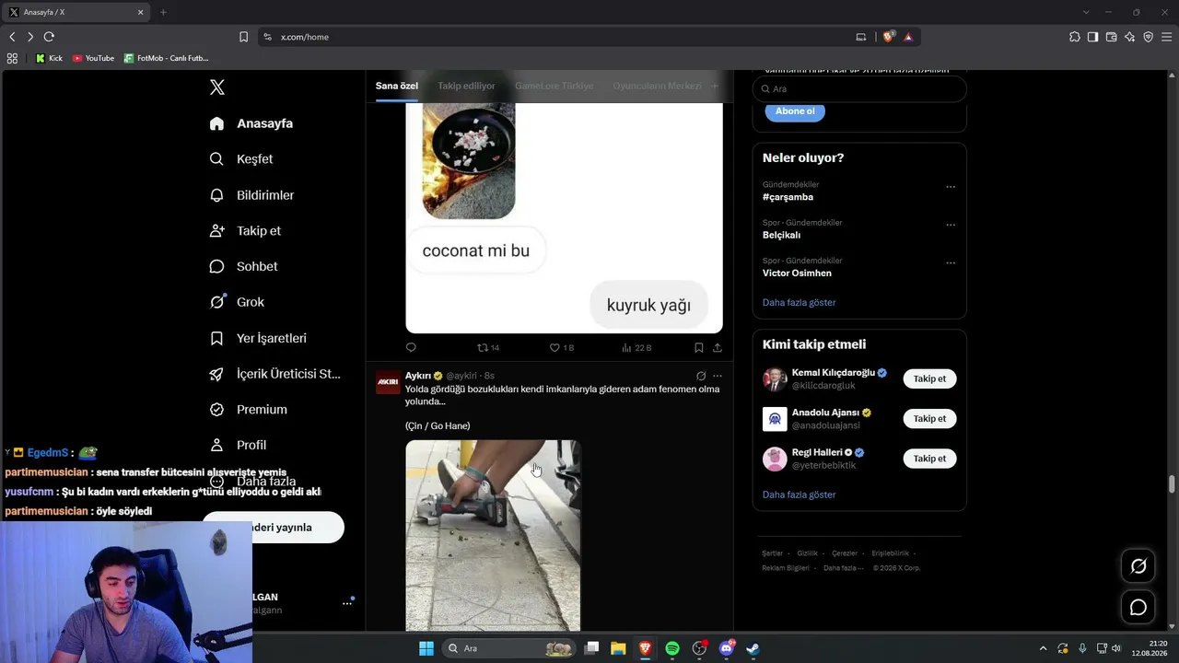Screen dimensions: 1179x663
Task: Show more trends via Daha fazla göster
Action: [799, 303]
